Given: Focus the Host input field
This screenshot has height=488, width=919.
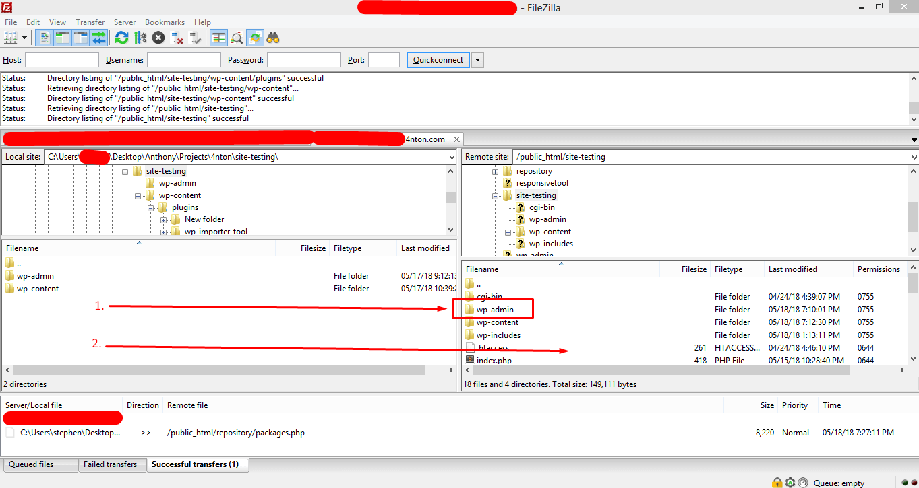Looking at the screenshot, I should [x=62, y=60].
